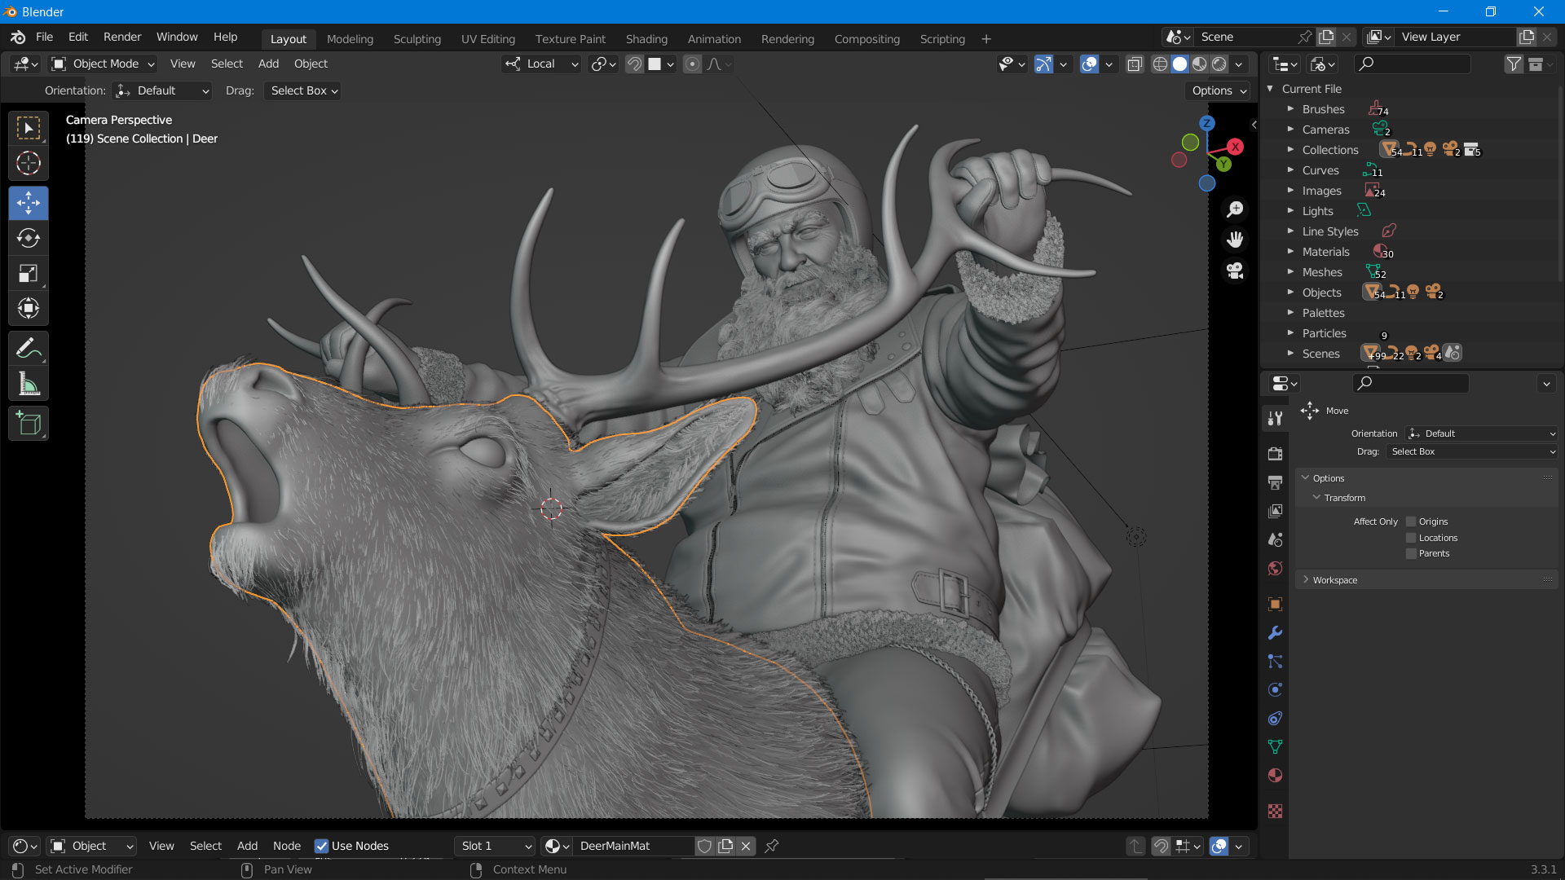Open the Physics properties tab

click(1276, 690)
